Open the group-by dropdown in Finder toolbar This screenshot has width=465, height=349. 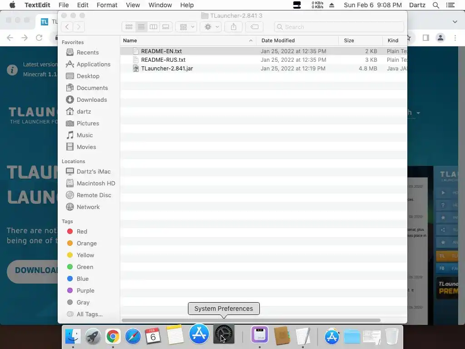(x=186, y=27)
